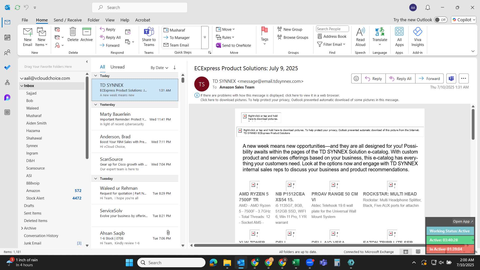Open the Mail view in the sidebar
Image resolution: width=480 pixels, height=270 pixels.
pos(7,22)
